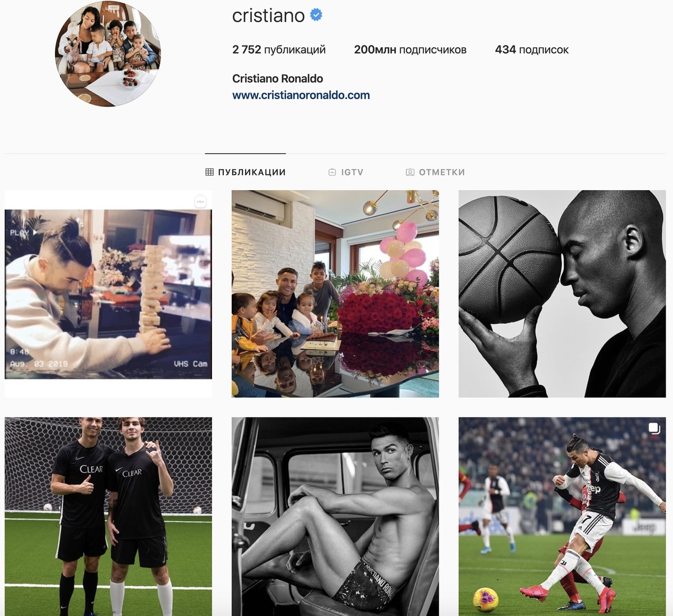Click the tagged person icon beside ОТМЕТКИ
Screen dimensions: 673x616
coord(410,172)
